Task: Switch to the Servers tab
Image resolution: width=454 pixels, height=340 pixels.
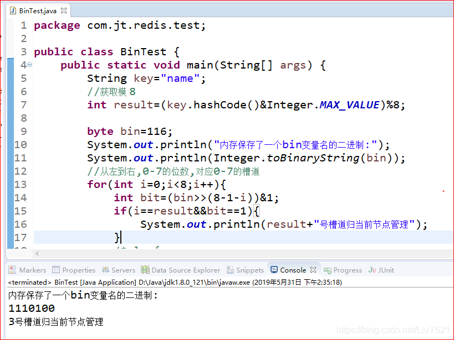Action: click(x=119, y=270)
